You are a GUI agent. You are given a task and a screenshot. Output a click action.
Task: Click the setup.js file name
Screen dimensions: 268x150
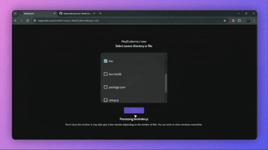click(x=114, y=100)
